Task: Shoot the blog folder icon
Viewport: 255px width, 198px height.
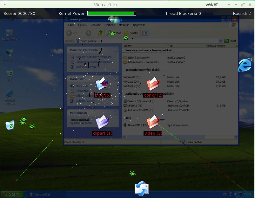Action: point(102,84)
